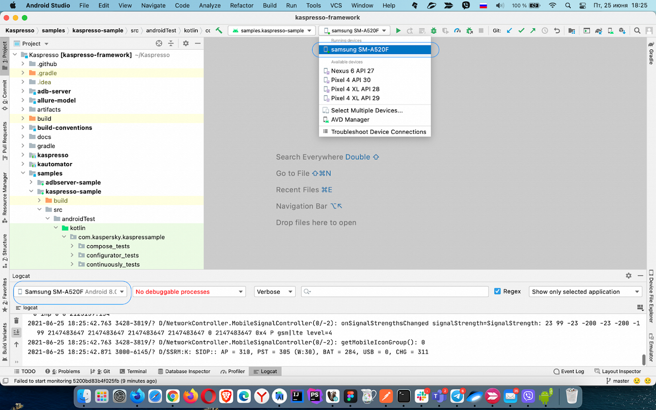Click the Project panel locate target icon

[x=159, y=43]
